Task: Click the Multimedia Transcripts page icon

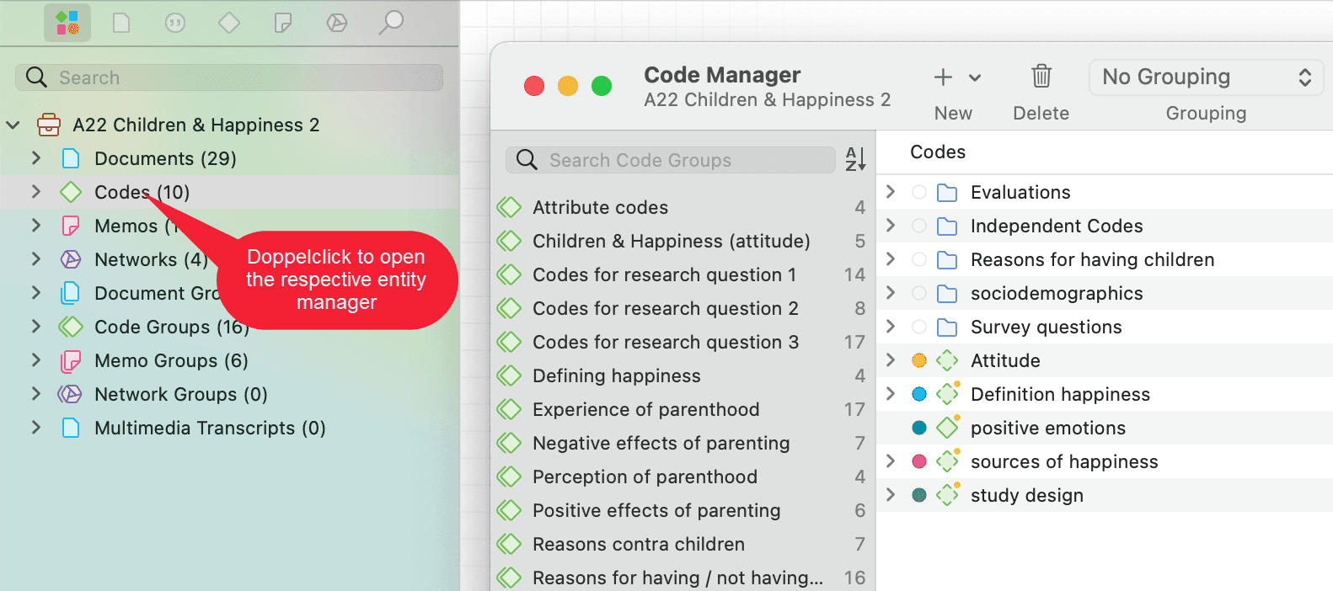Action: [x=71, y=428]
